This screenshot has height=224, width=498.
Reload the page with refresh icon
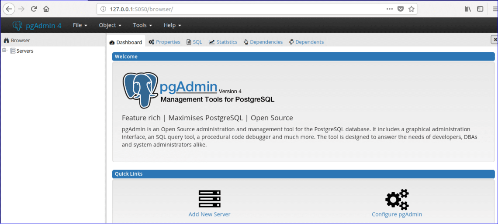34,9
